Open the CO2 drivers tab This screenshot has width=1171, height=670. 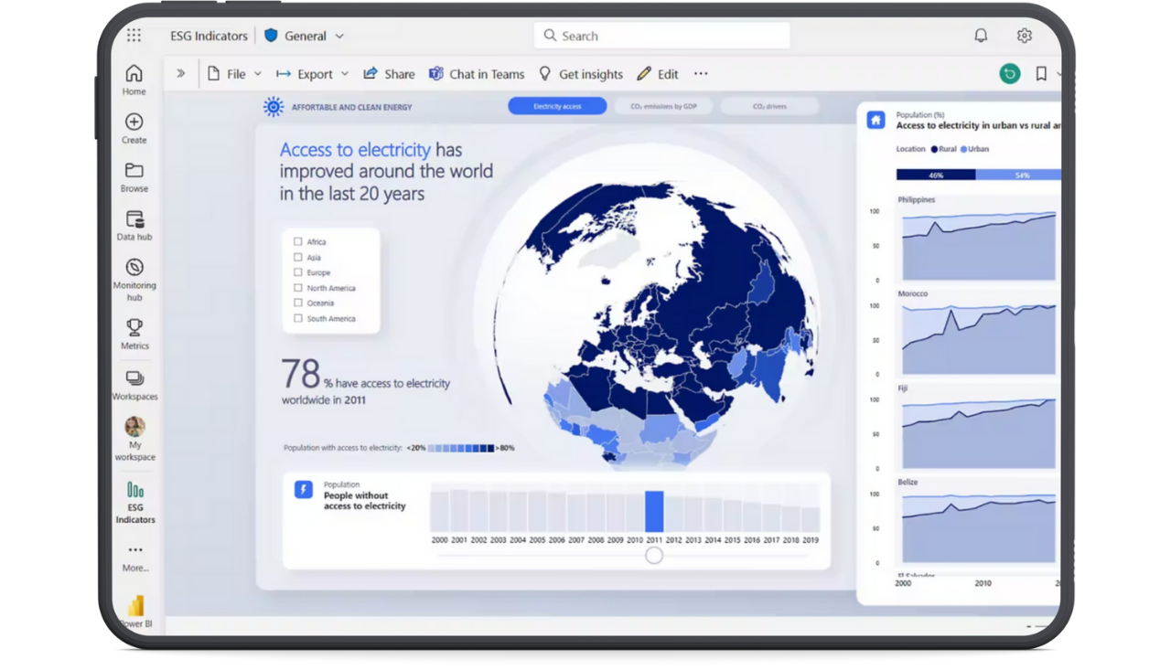pos(769,106)
